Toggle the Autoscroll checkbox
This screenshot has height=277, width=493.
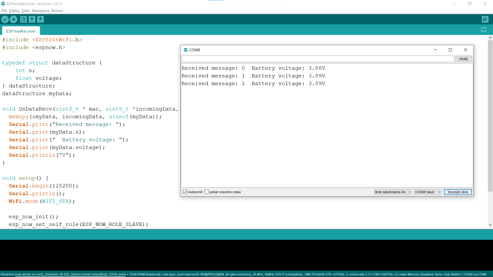(185, 192)
